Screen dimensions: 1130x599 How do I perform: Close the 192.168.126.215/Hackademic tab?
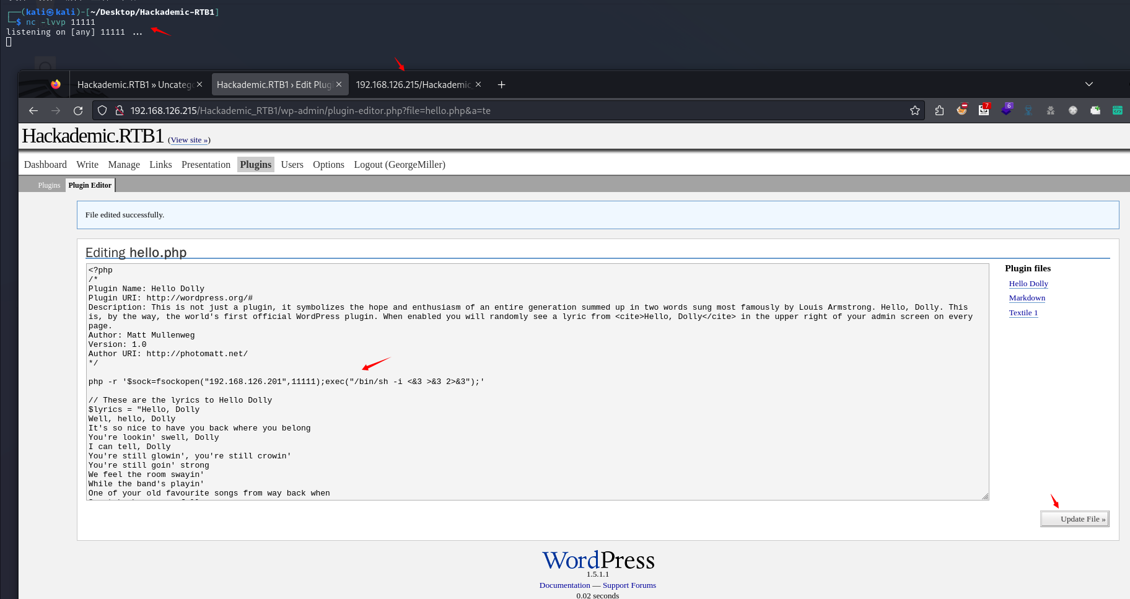coord(478,84)
